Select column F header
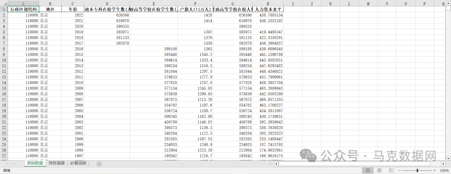Viewport: 451px width, 174px height. click(x=195, y=3)
